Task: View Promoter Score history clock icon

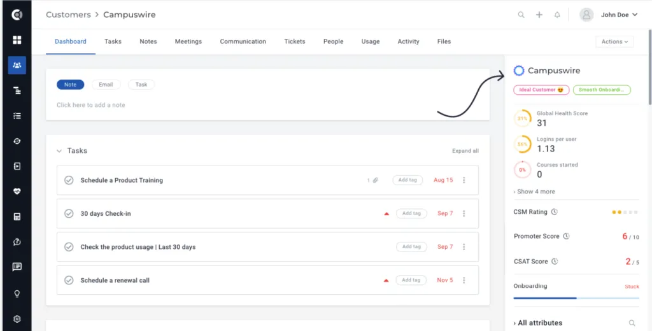Action: (x=566, y=236)
